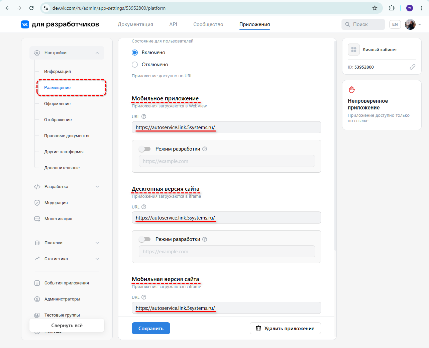
Task: Click the Удалить приложение trash icon
Action: (258, 328)
